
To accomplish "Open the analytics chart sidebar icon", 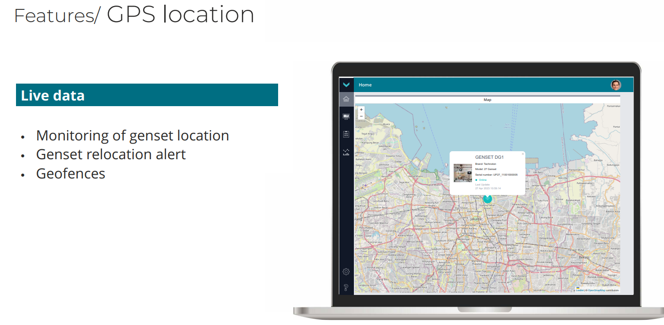I will (346, 152).
